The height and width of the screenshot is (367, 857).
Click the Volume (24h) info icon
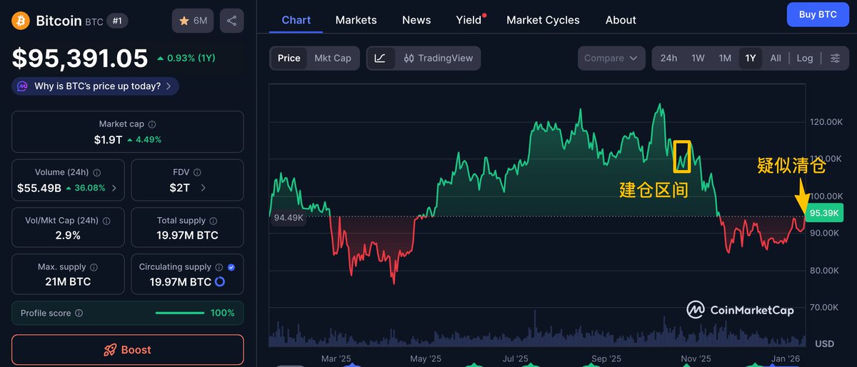pos(96,173)
